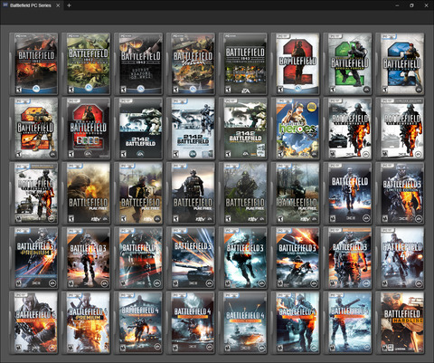
Task: Open Battlefield 2 cover with orange numeral
Action: point(33,129)
